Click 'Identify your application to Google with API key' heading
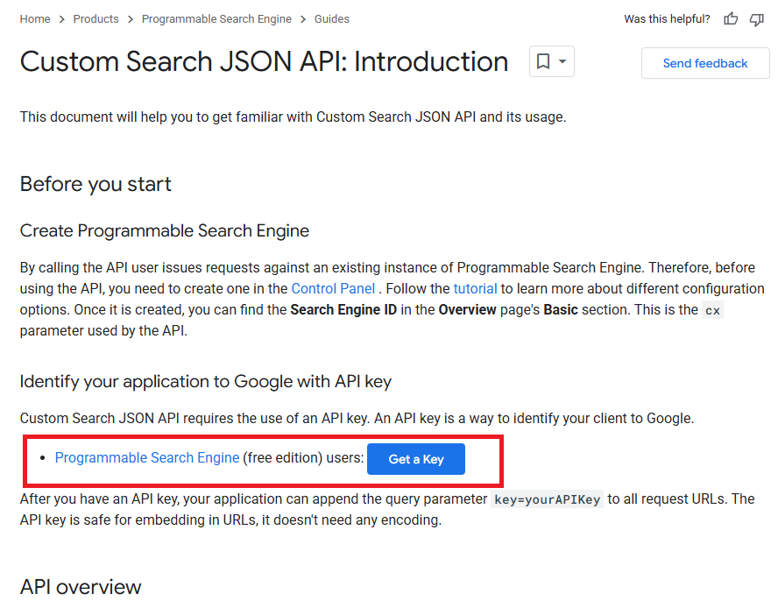Viewport: 778px width, 608px height. [205, 382]
